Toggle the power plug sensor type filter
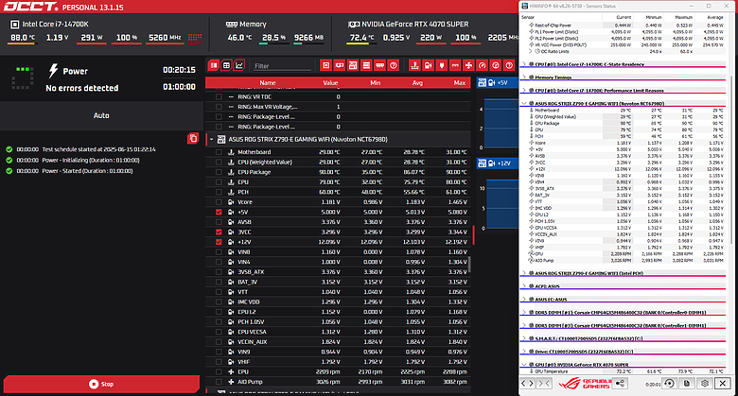Image resolution: width=738 pixels, height=396 pixels. 442,65
